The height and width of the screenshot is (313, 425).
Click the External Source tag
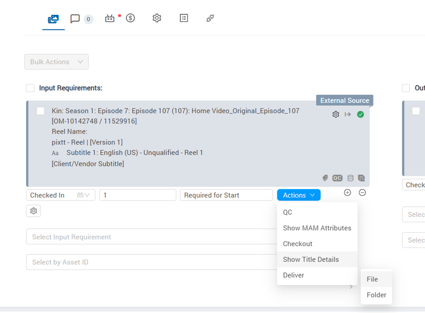pos(345,100)
